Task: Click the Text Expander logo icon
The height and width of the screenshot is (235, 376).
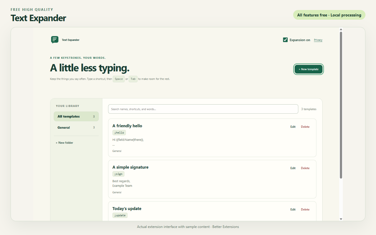Action: tap(55, 40)
